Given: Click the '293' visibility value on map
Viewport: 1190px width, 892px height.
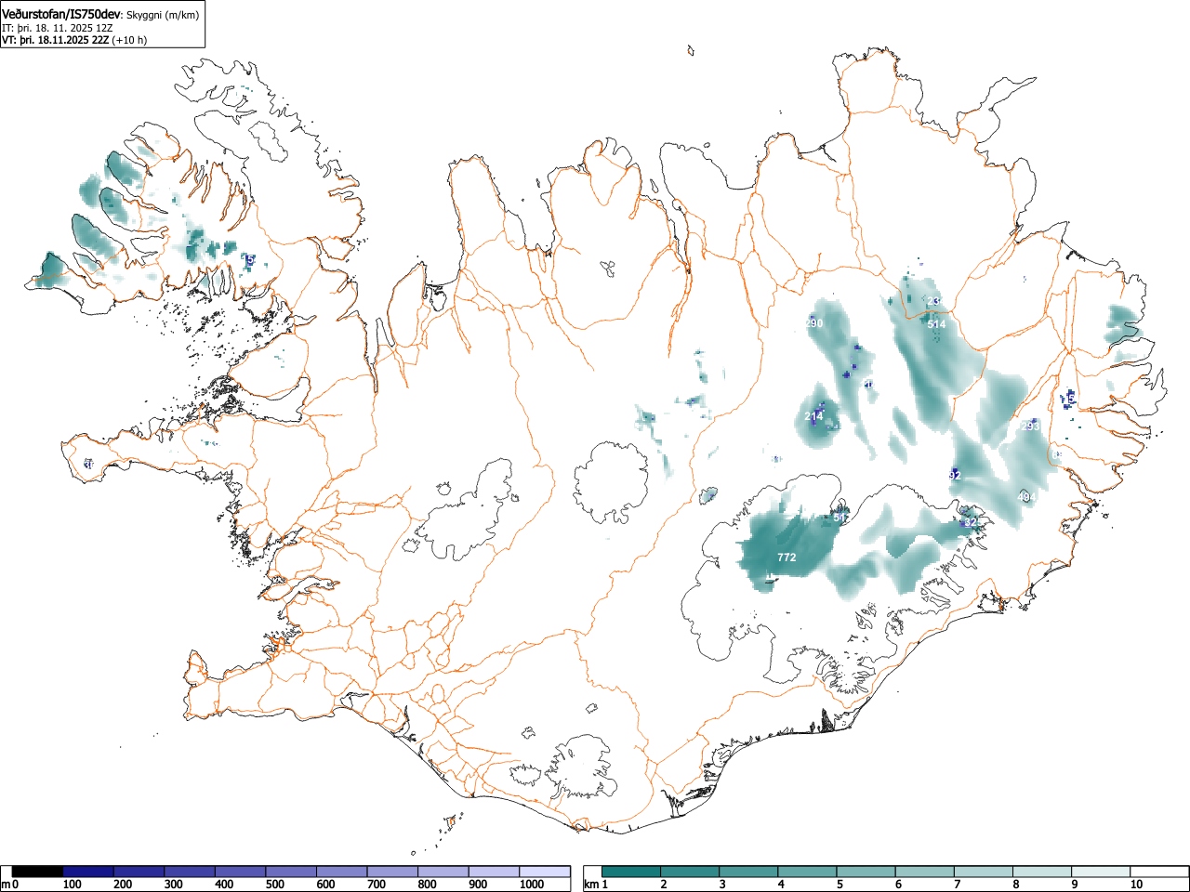Looking at the screenshot, I should (x=1030, y=426).
